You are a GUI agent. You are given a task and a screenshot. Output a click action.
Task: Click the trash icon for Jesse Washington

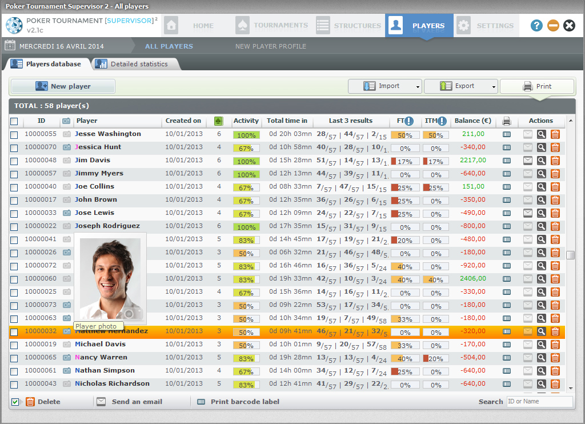(555, 134)
